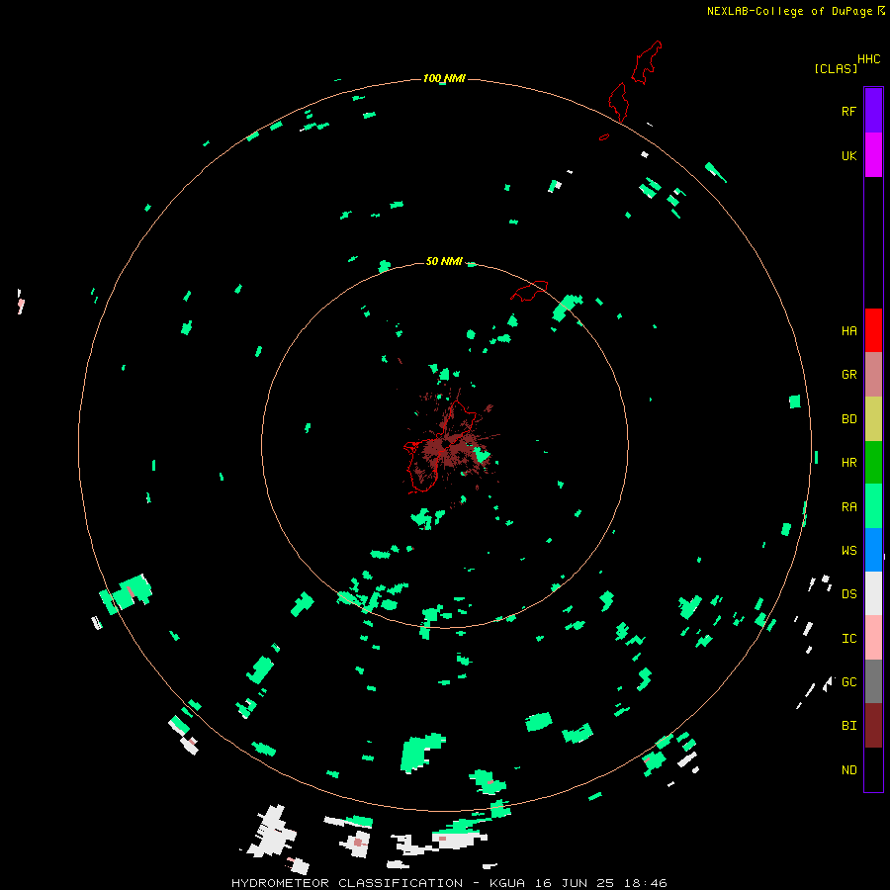Click the HHC product code text

[x=869, y=59]
